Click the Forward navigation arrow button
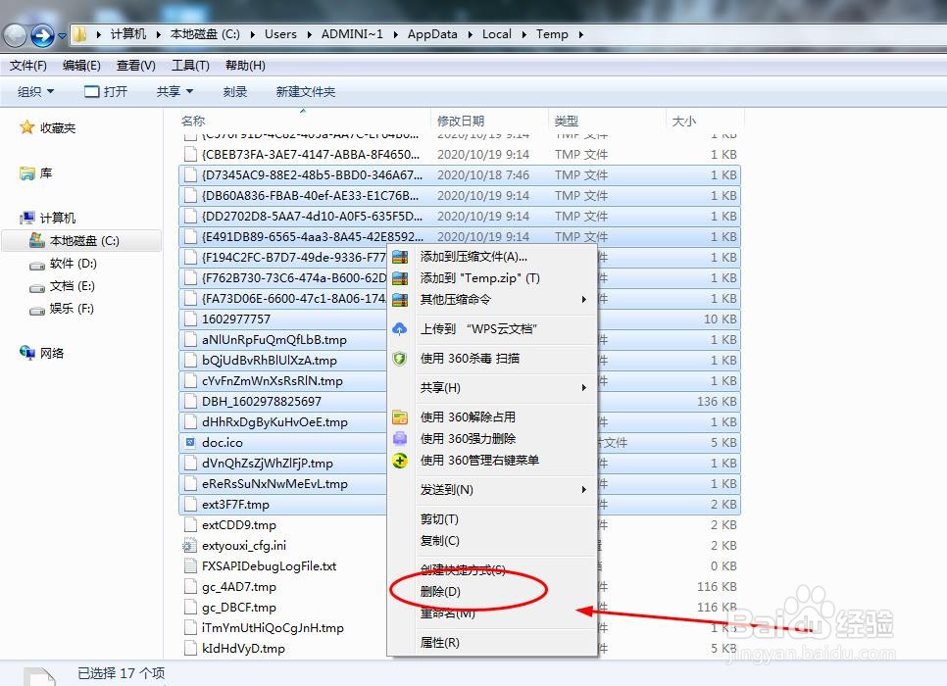This screenshot has height=686, width=947. (x=42, y=35)
